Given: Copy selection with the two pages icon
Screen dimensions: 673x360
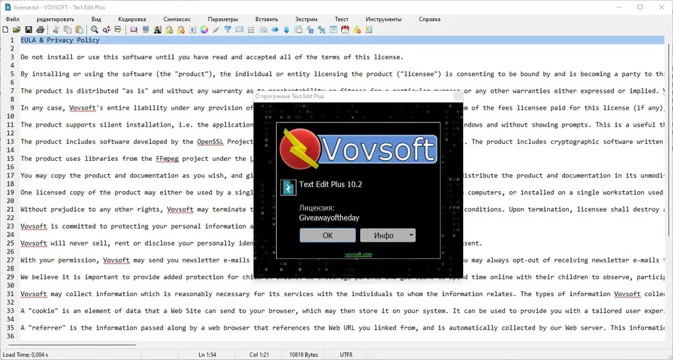Looking at the screenshot, I should (67, 30).
